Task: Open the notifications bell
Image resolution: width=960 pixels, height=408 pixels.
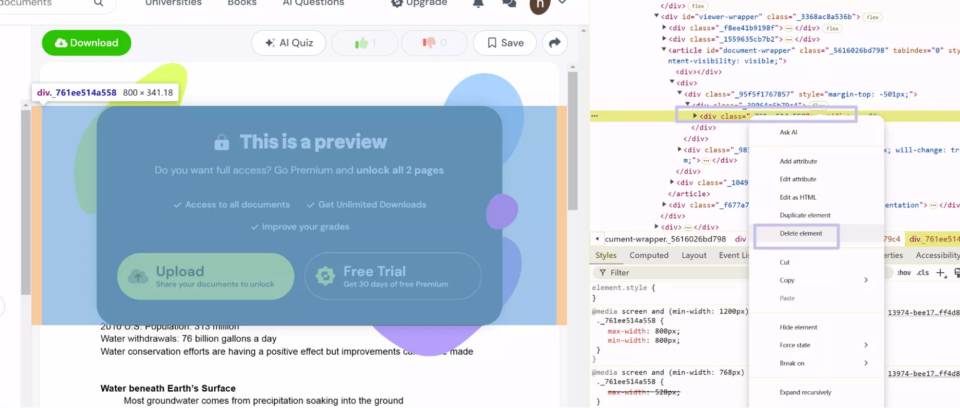Action: coord(478,3)
